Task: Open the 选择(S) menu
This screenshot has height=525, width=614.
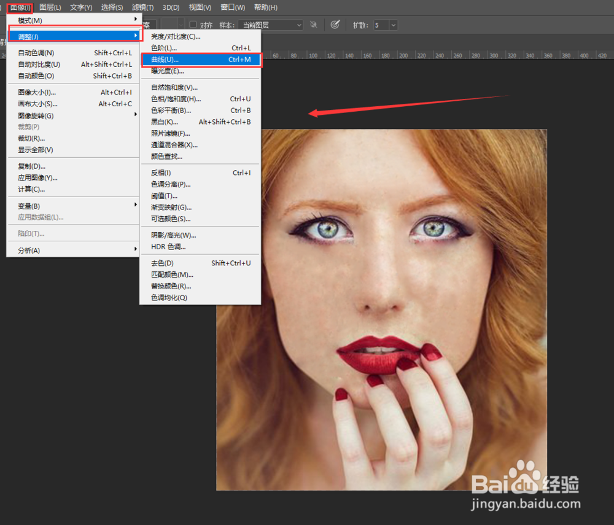Action: (112, 7)
